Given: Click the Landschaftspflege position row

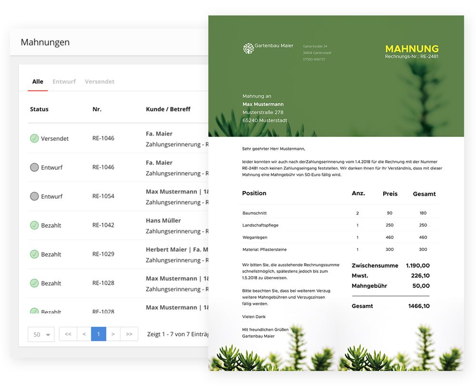Looking at the screenshot, I should (x=340, y=225).
